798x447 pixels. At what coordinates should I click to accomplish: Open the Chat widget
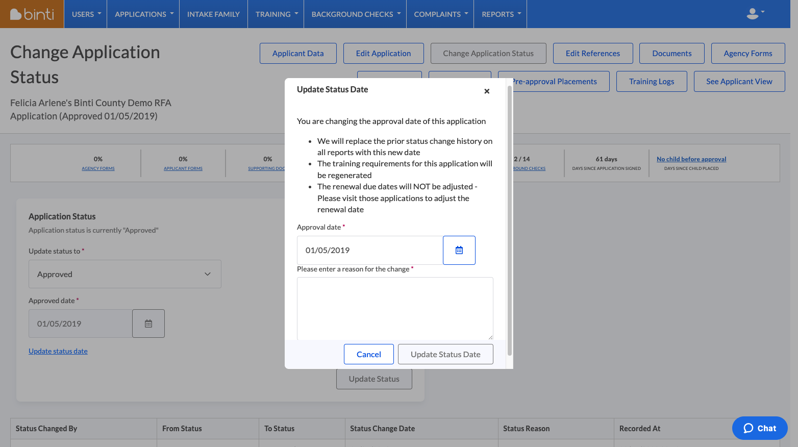(760, 428)
